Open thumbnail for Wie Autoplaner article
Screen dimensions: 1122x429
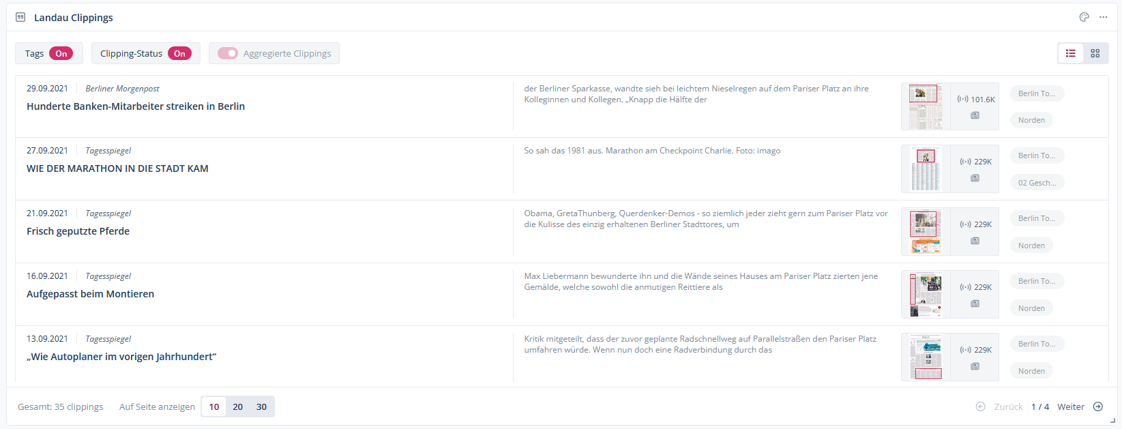[x=926, y=357]
